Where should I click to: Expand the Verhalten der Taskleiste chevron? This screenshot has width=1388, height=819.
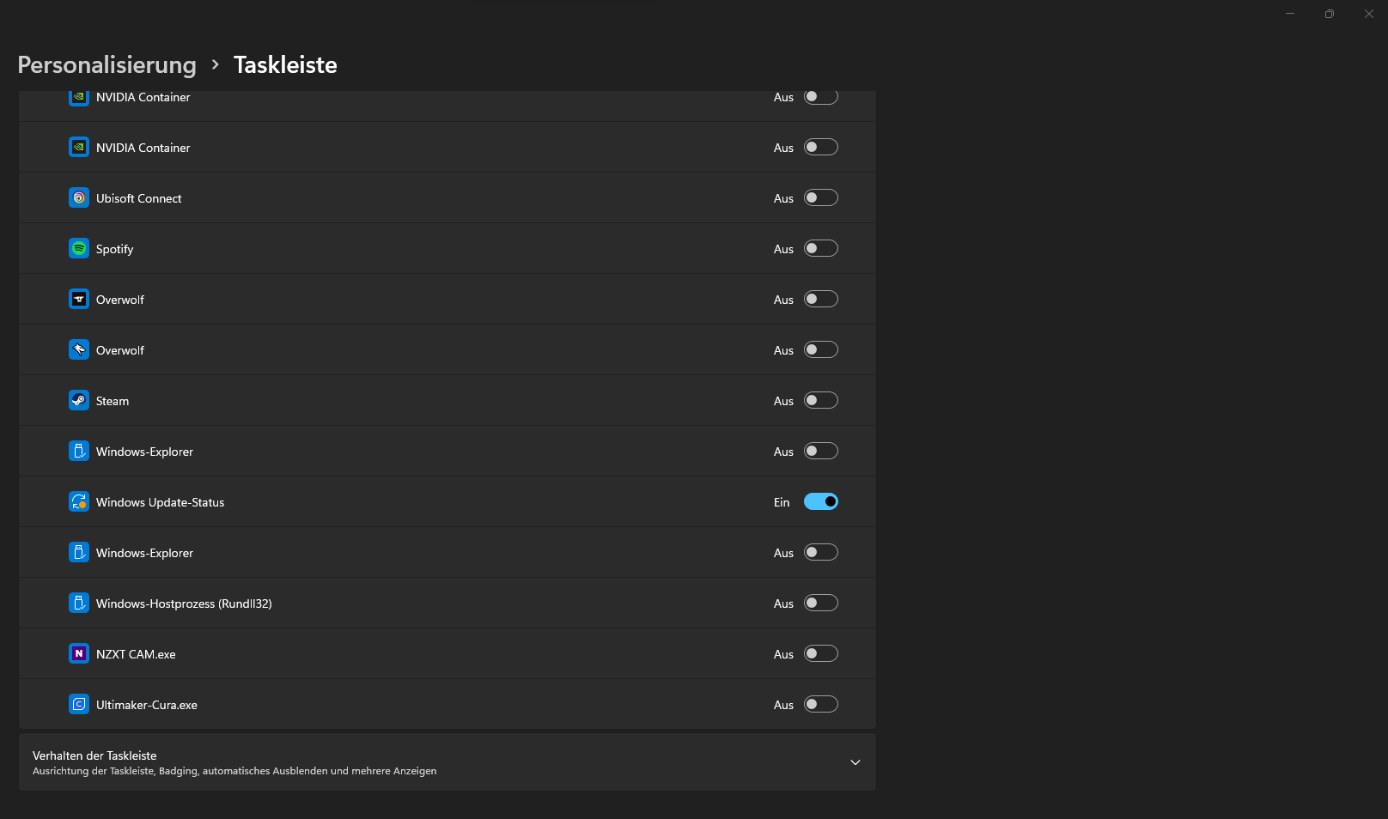pyautogui.click(x=855, y=762)
